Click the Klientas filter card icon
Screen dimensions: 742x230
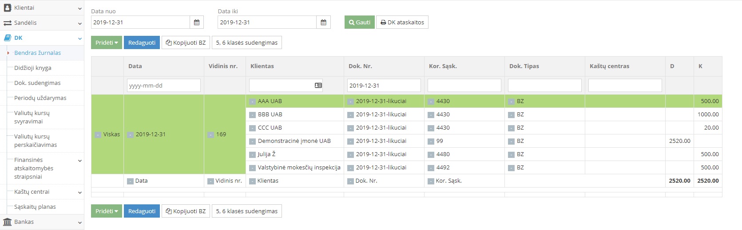[x=318, y=85]
